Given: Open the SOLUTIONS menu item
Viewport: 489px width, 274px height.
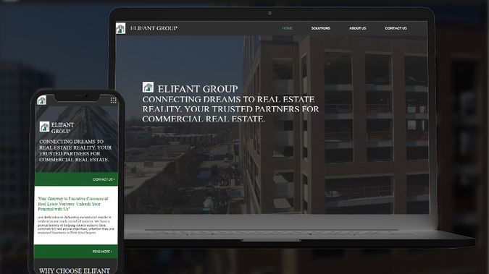Looking at the screenshot, I should coord(321,28).
